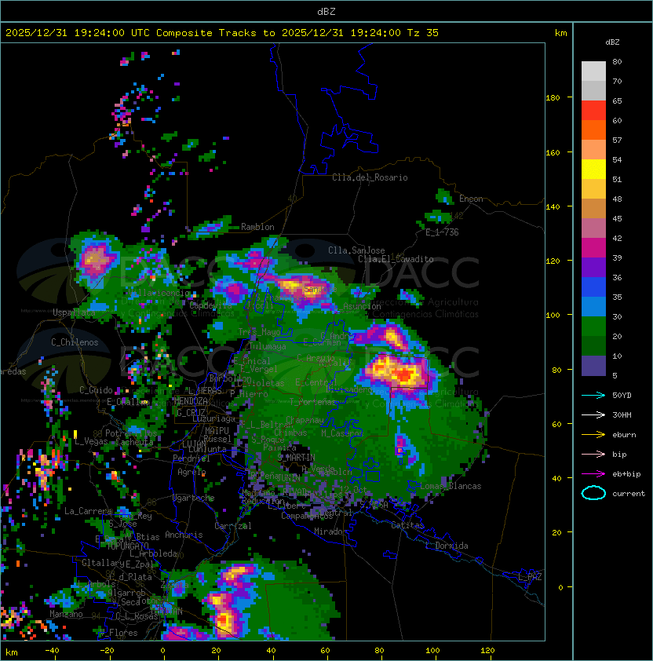Click the '140' tick on the vertical km axis
This screenshot has height=661, width=653.
click(x=553, y=206)
